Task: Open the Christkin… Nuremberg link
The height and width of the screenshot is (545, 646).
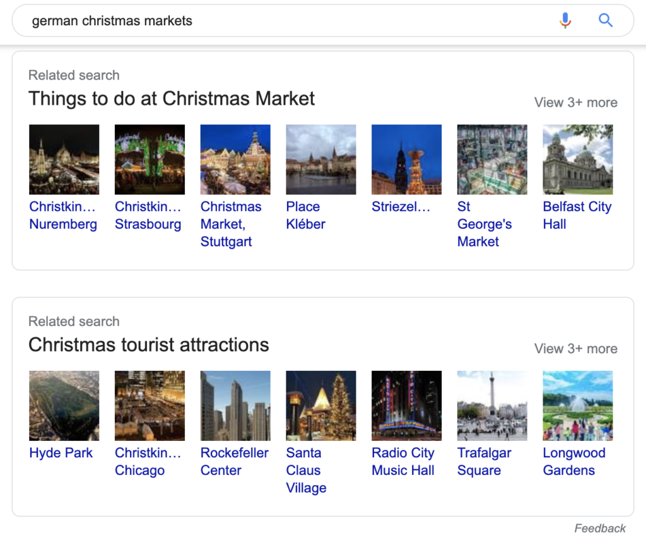Action: (x=63, y=215)
